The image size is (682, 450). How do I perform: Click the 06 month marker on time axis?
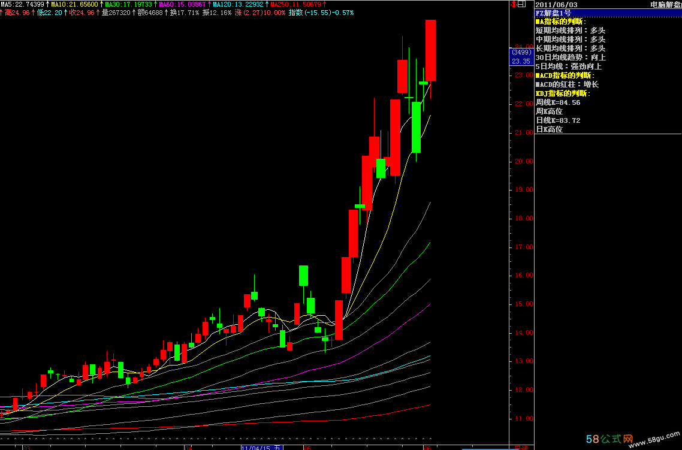coord(427,448)
